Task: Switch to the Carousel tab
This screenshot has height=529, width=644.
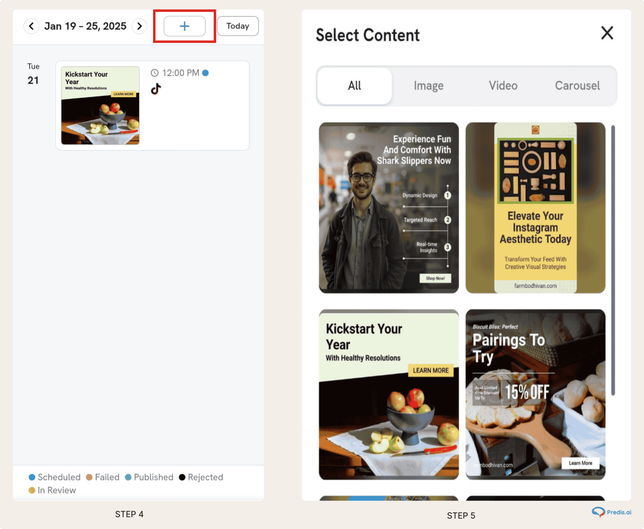Action: point(578,86)
